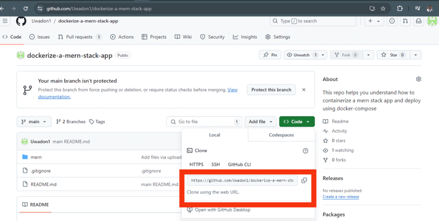Screen dimensions: 439x221
Task: Click the Uwadon1 avatar beside the repository name
Action: pyautogui.click(x=21, y=55)
